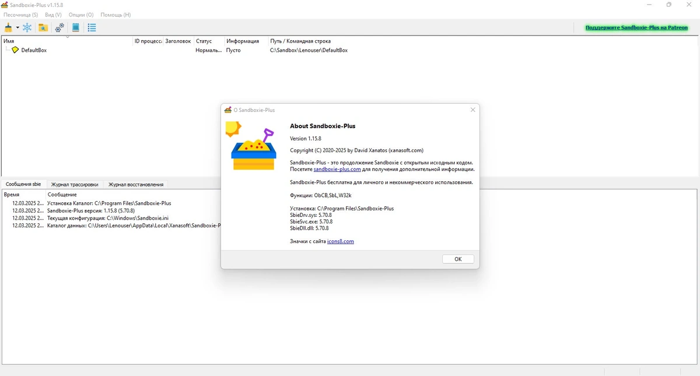
Task: Minimize the Sandboxie-Plus main window
Action: pyautogui.click(x=649, y=5)
